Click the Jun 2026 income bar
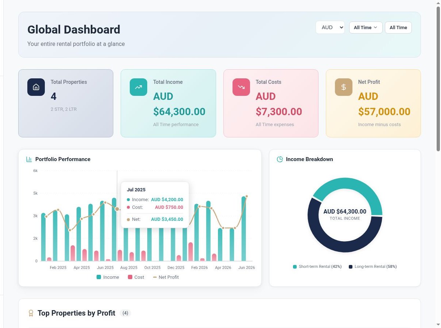 tap(243, 229)
